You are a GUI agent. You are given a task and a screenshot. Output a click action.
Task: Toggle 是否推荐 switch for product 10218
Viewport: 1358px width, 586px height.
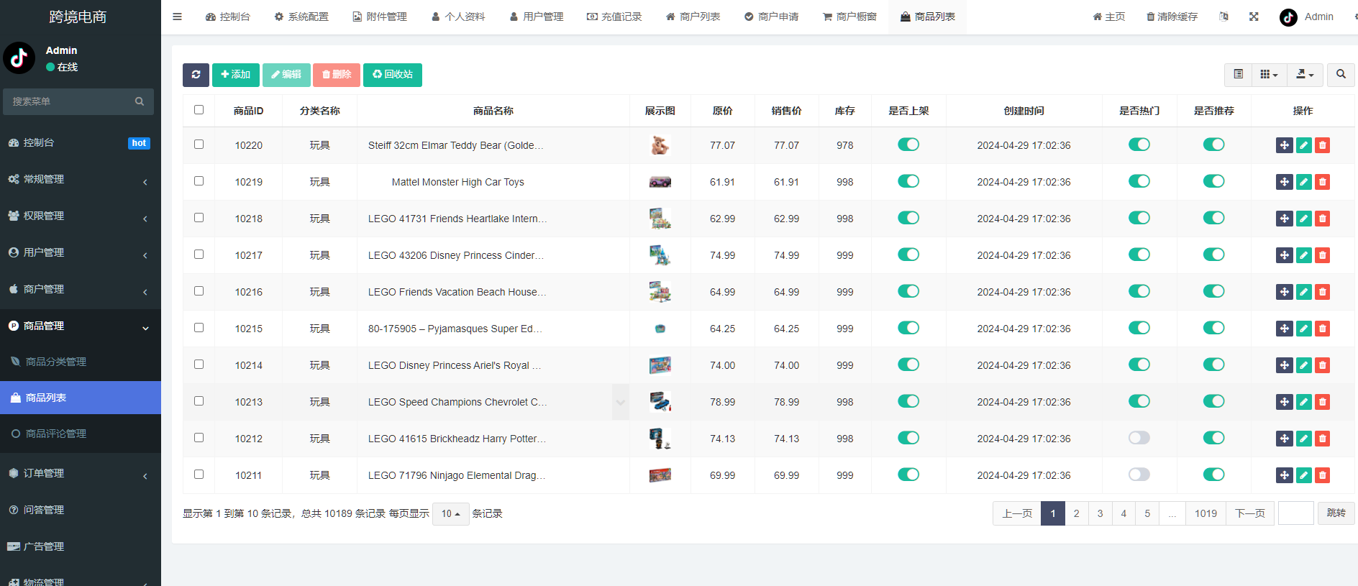[1214, 218]
